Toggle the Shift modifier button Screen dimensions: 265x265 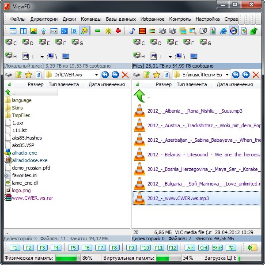click(217, 248)
